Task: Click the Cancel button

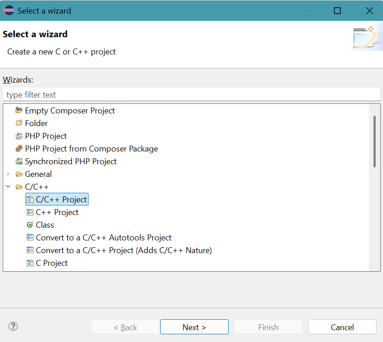Action: (342, 327)
